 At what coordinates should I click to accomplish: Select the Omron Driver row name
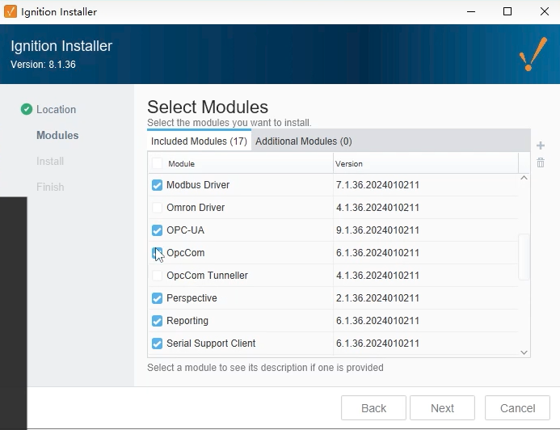(x=196, y=208)
